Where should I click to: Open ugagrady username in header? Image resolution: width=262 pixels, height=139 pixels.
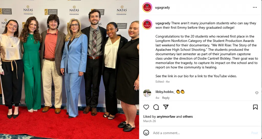(x=162, y=7)
